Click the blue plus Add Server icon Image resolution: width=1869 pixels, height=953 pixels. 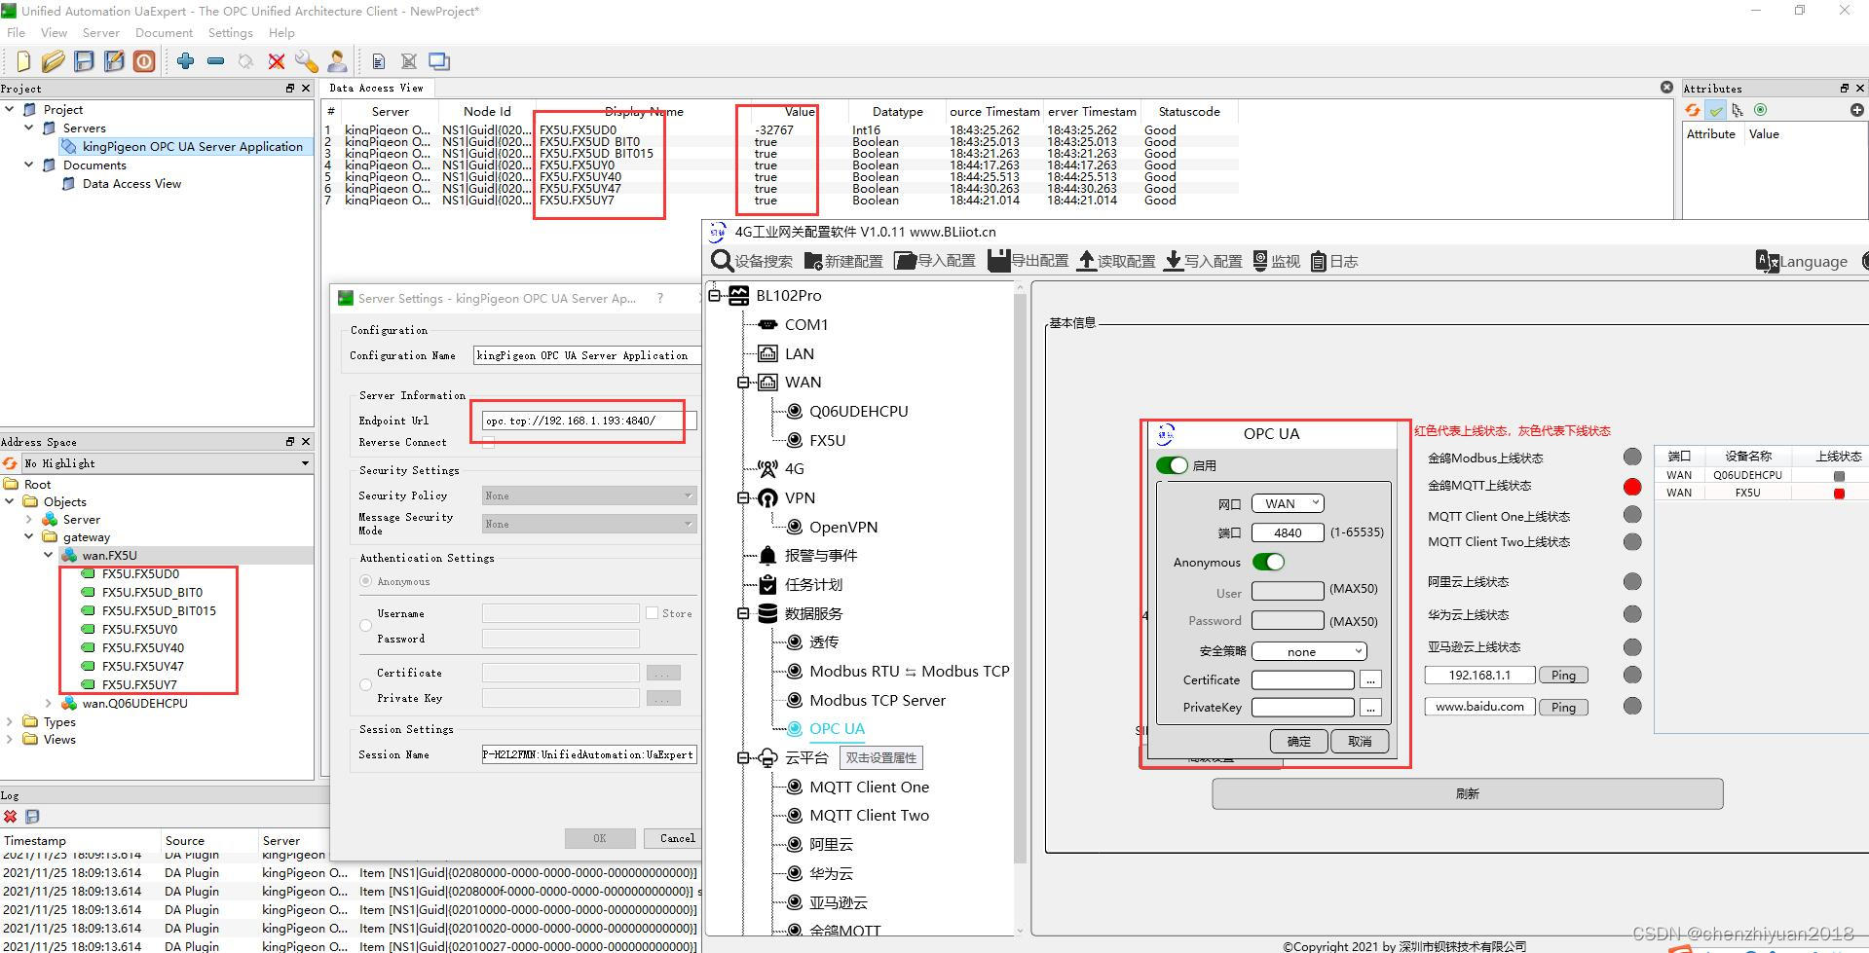pyautogui.click(x=185, y=61)
